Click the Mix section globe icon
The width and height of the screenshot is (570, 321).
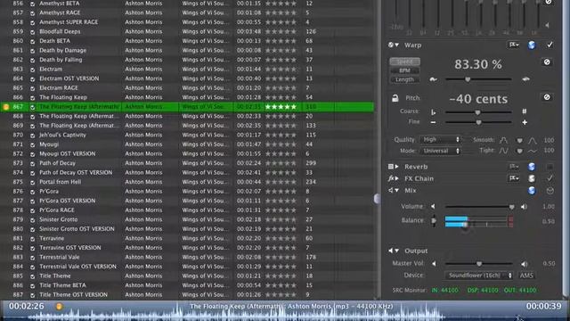(532, 190)
